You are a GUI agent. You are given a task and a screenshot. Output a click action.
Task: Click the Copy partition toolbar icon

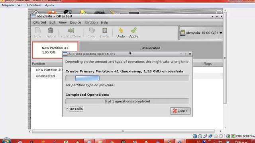(x=92, y=30)
